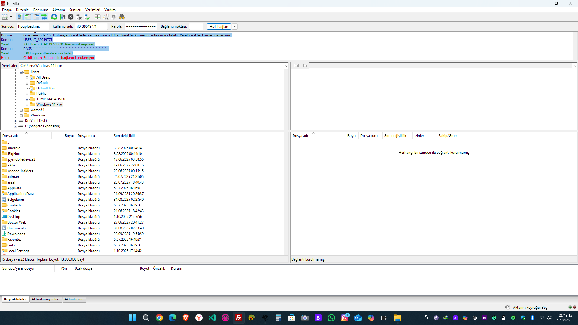Viewport: 578px width, 325px height.
Task: Click disconnect from server icon
Action: click(x=79, y=17)
